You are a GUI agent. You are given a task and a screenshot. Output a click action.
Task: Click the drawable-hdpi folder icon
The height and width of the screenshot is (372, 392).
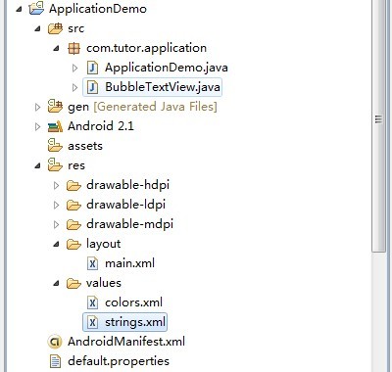[73, 185]
